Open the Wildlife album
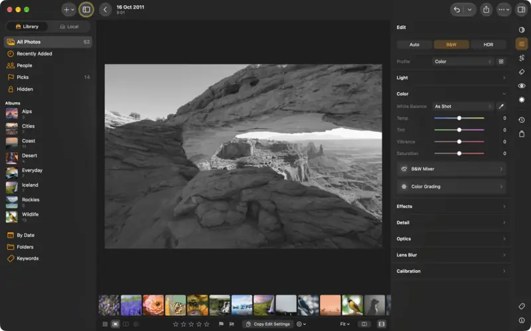Image resolution: width=531 pixels, height=331 pixels. [48, 216]
